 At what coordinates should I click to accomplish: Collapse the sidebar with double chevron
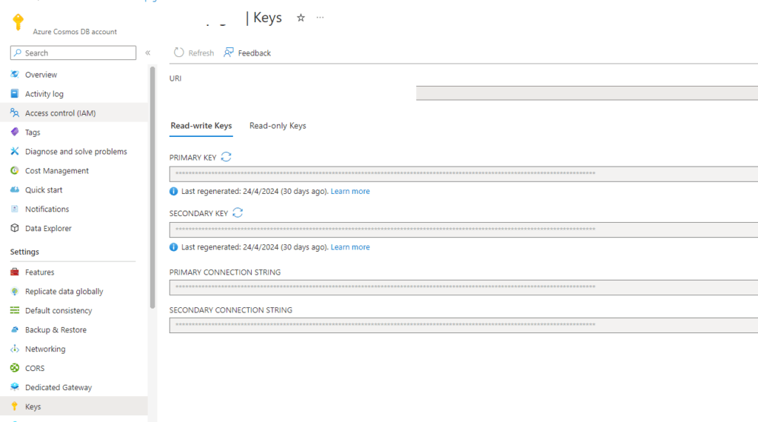pos(148,53)
